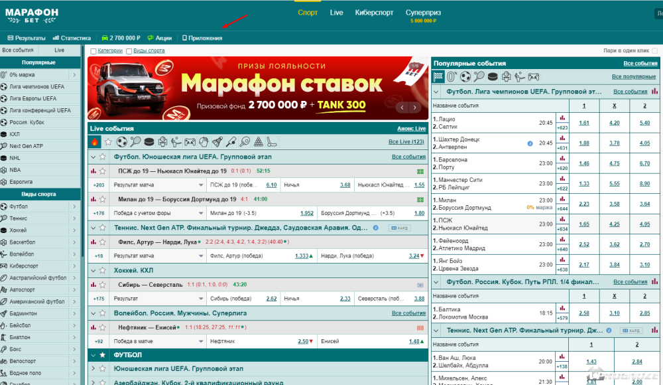Check the Категории checkbox
The width and height of the screenshot is (663, 385).
(94, 50)
